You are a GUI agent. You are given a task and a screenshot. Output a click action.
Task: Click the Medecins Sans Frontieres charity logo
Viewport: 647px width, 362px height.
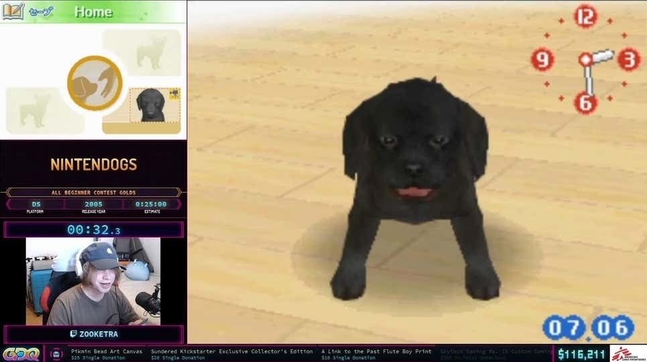pyautogui.click(x=628, y=354)
